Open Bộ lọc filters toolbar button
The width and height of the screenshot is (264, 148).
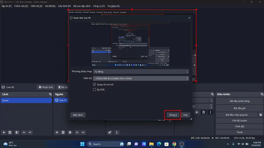point(63,87)
